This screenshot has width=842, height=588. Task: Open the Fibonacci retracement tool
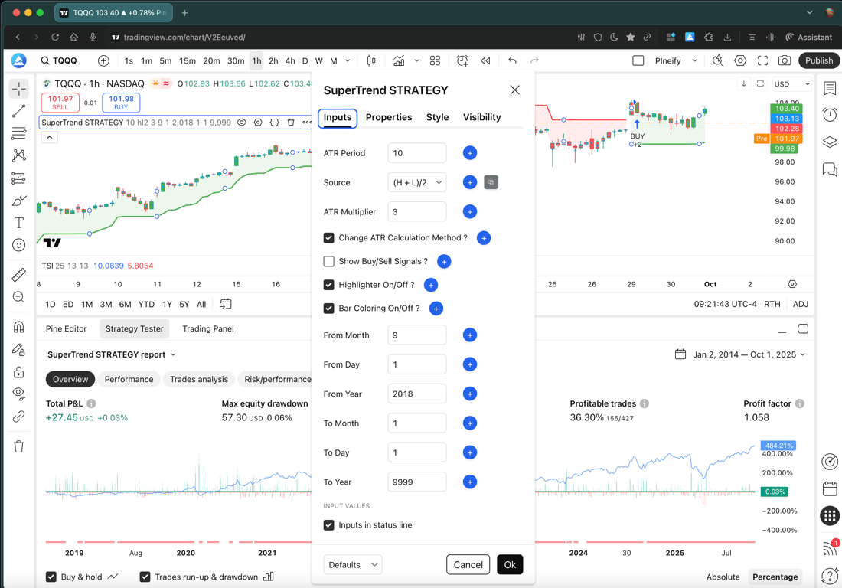pos(19,133)
